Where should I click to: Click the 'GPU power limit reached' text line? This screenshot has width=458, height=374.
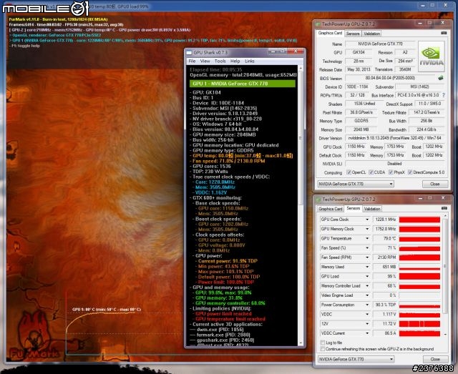coord(223,314)
